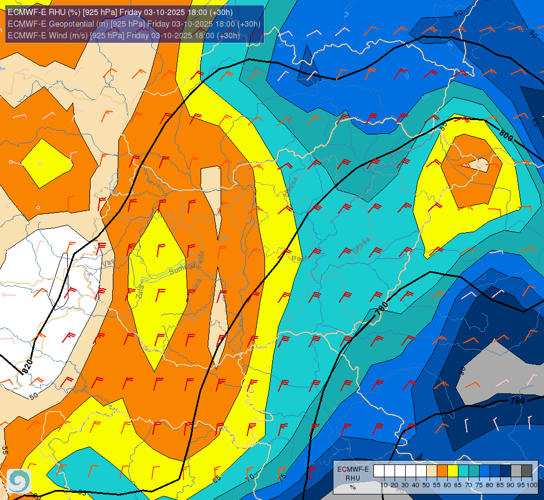
Task: Click the 820 geopotential contour label
Action: (x=27, y=367)
